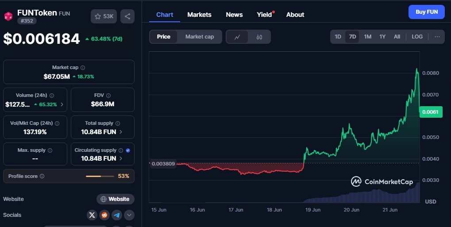Open the X (Twitter) social link
This screenshot has width=451, height=227.
(x=92, y=215)
